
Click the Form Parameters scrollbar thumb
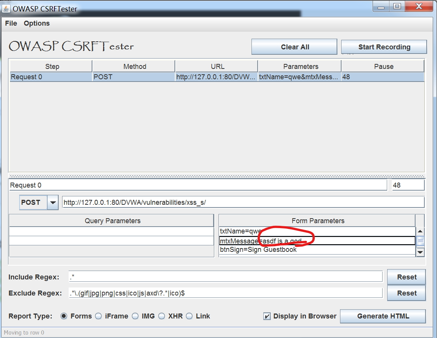tap(420, 241)
